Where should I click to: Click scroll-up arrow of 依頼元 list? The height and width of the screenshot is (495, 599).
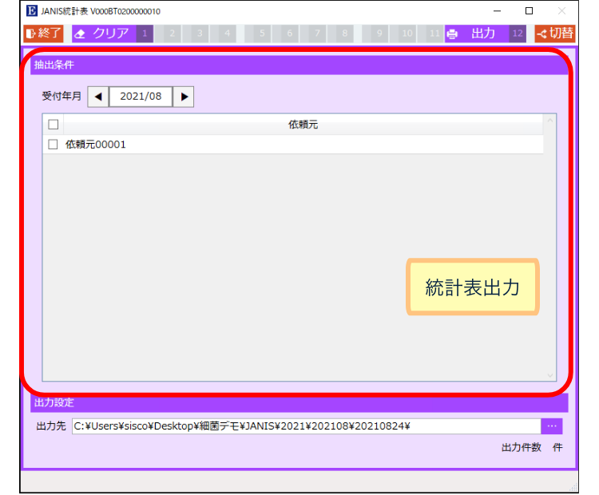coord(549,121)
